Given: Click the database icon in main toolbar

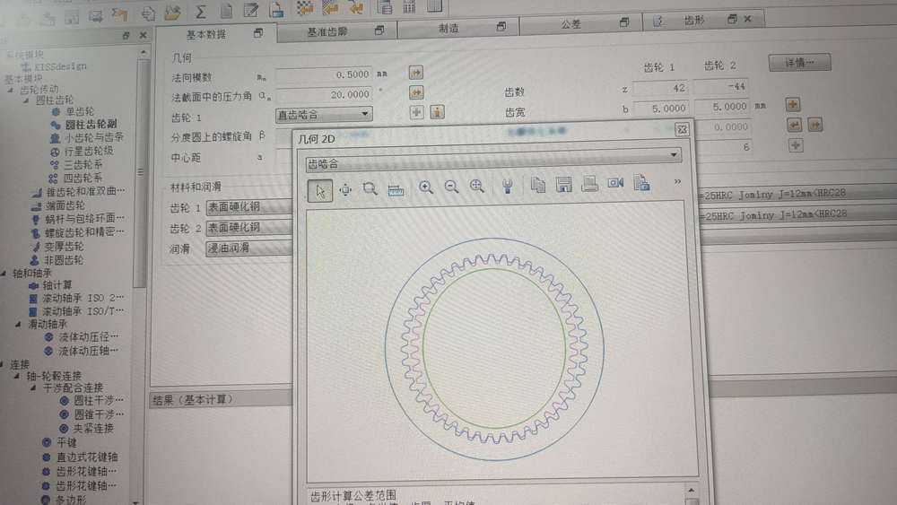Looking at the screenshot, I should (x=385, y=7).
